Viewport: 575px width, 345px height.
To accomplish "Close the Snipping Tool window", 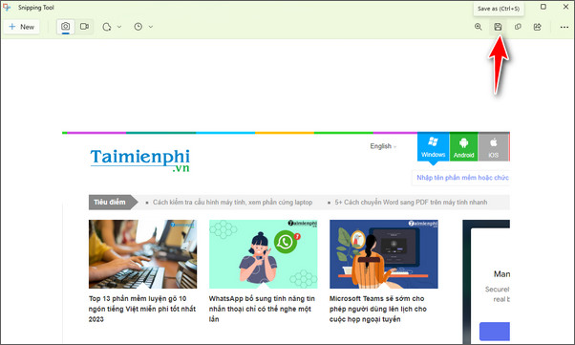I will 565,7.
